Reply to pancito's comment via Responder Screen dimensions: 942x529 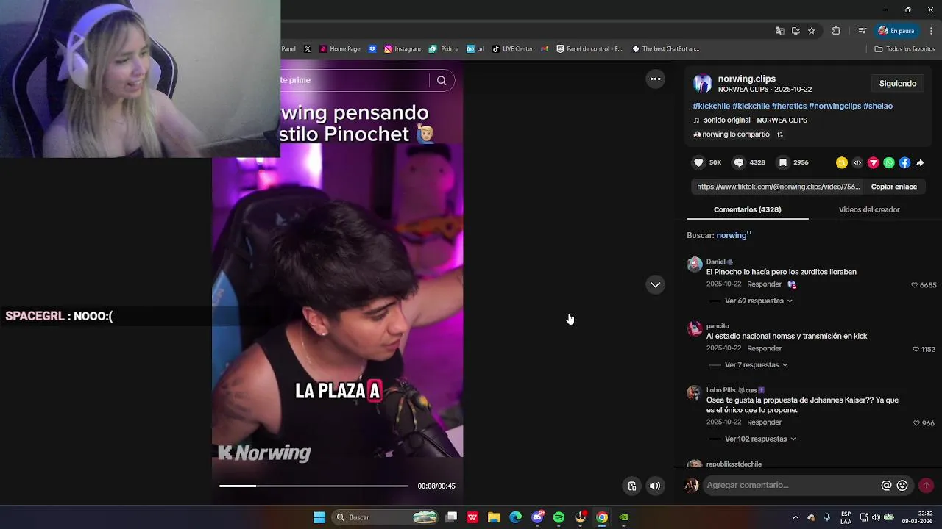coord(764,348)
